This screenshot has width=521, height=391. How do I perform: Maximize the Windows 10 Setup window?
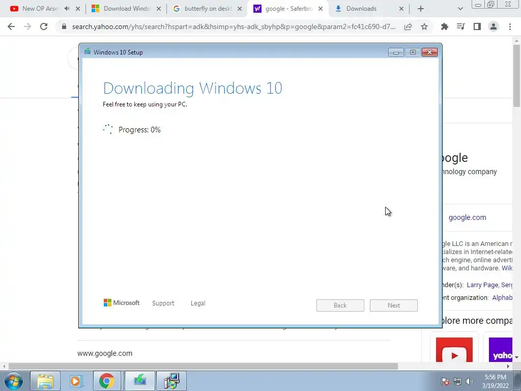point(413,52)
